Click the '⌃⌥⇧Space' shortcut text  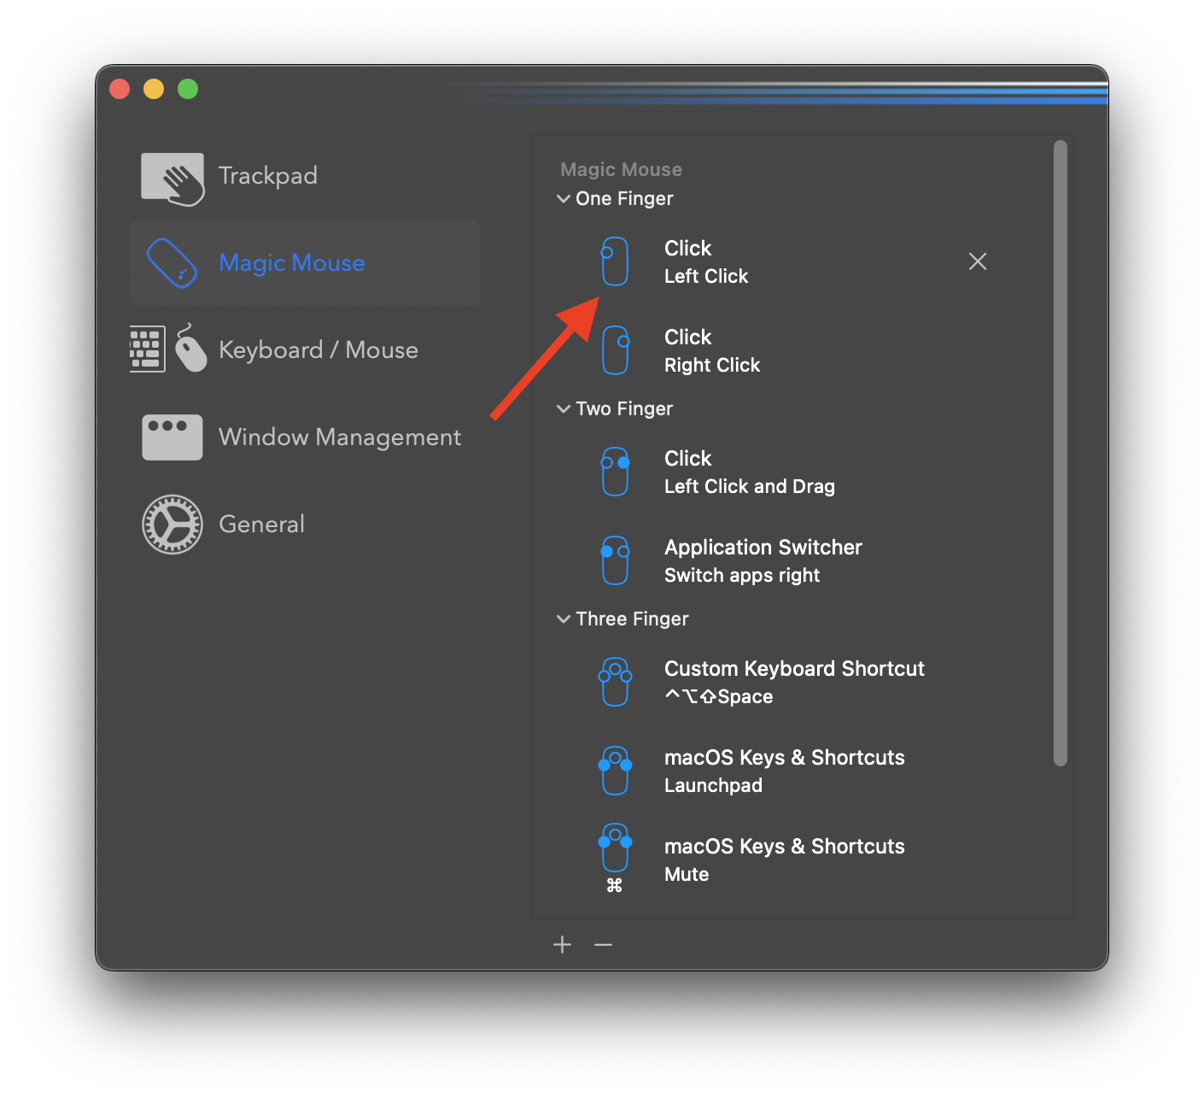point(719,697)
